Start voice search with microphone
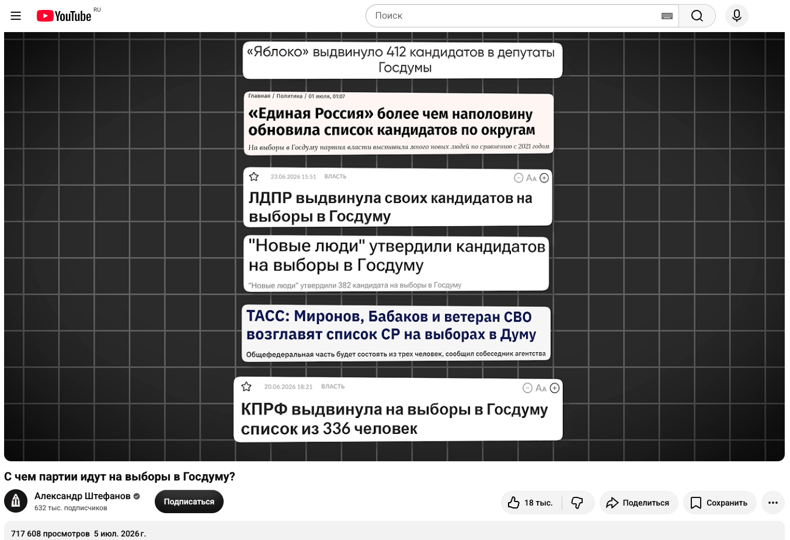The image size is (790, 540). (737, 16)
